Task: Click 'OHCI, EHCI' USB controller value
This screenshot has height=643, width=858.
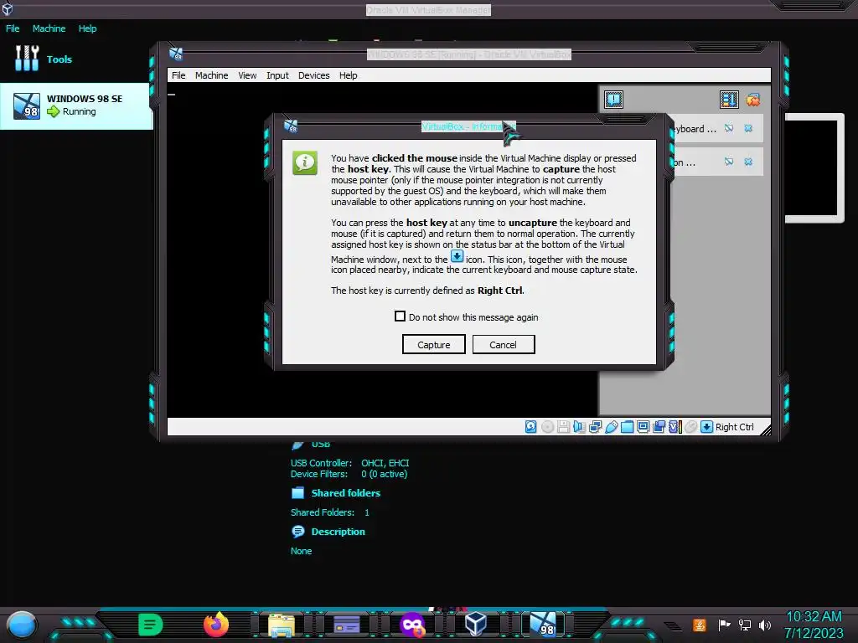Action: pyautogui.click(x=385, y=462)
